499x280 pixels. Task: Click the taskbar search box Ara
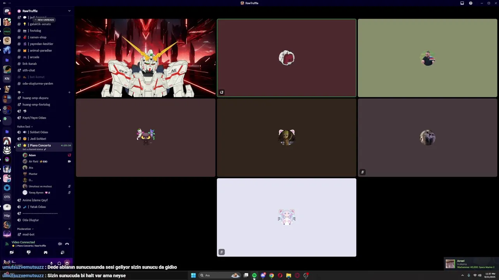[x=219, y=275]
